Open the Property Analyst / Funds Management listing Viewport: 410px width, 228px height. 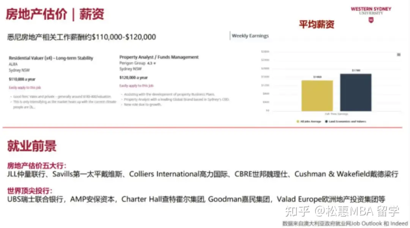tap(159, 57)
